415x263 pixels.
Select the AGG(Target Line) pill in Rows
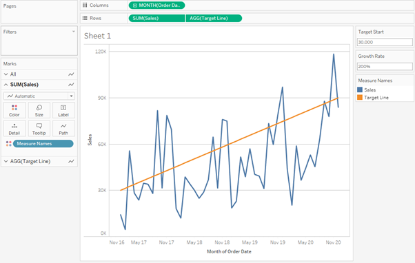click(214, 18)
